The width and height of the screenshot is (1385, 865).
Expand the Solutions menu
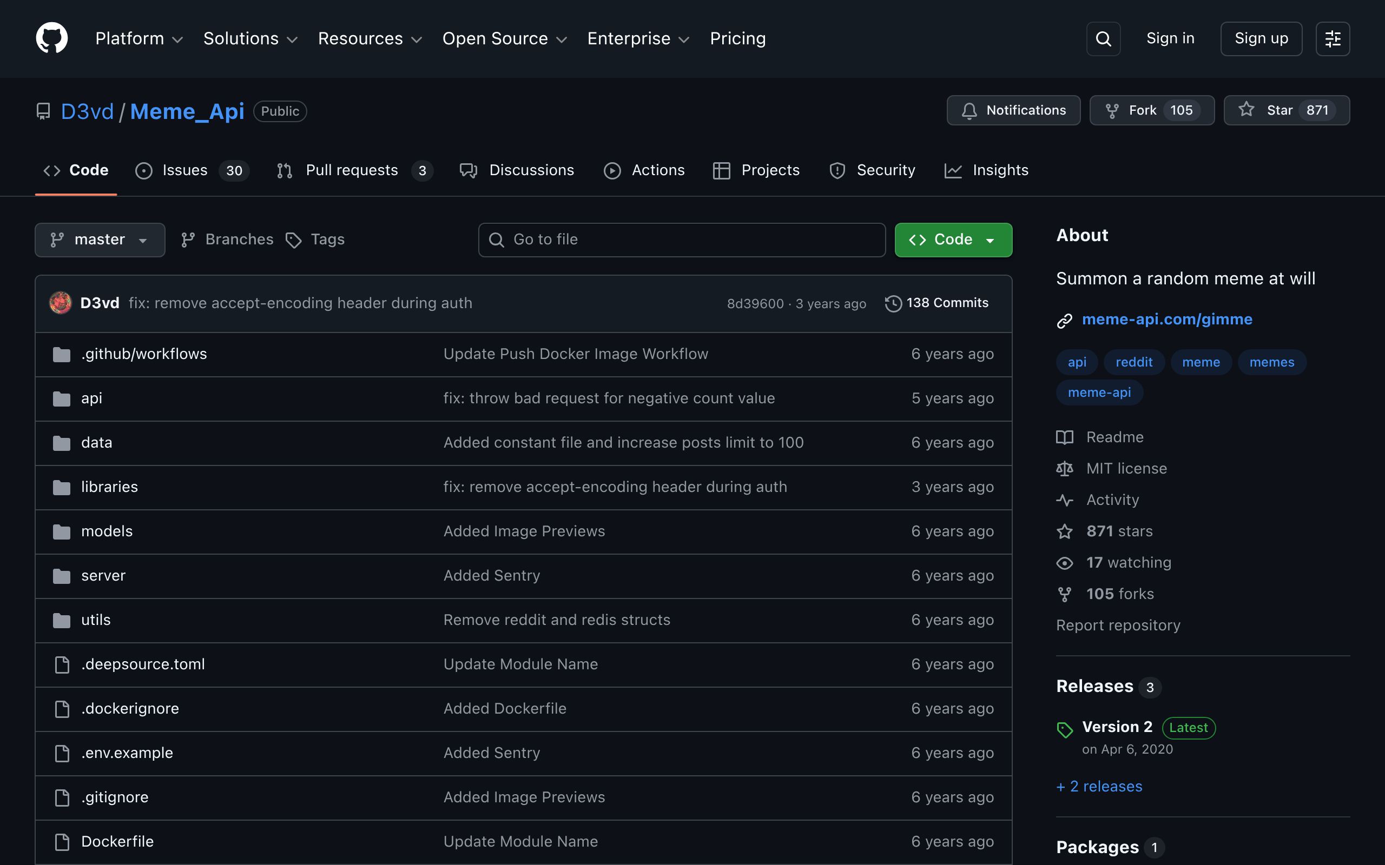(250, 38)
